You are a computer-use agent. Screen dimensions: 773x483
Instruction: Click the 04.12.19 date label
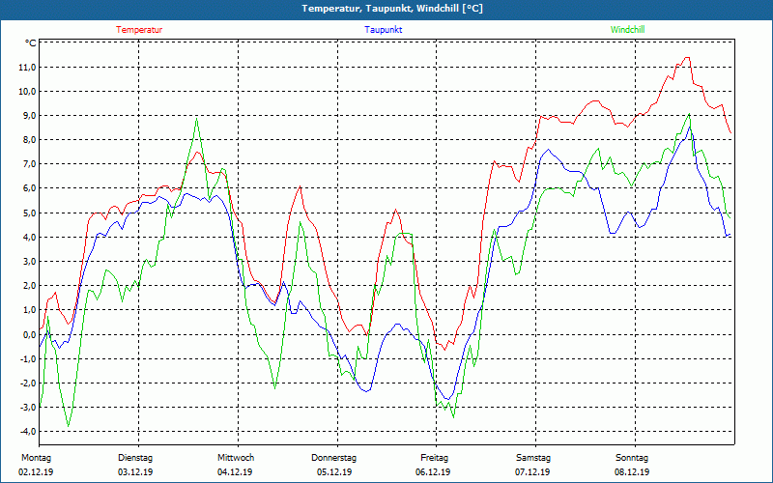click(x=235, y=472)
